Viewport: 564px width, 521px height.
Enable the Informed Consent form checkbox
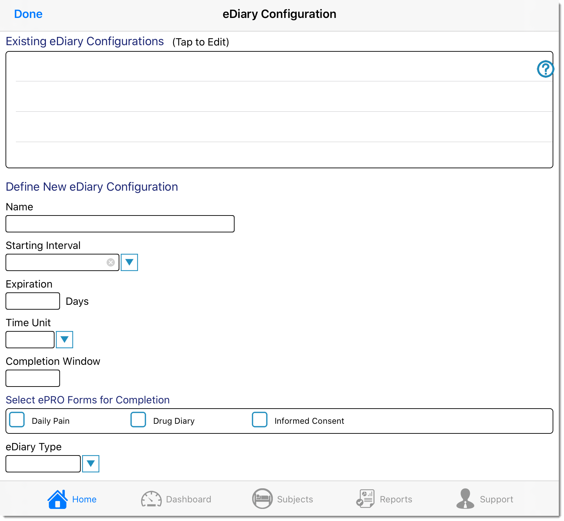(260, 420)
